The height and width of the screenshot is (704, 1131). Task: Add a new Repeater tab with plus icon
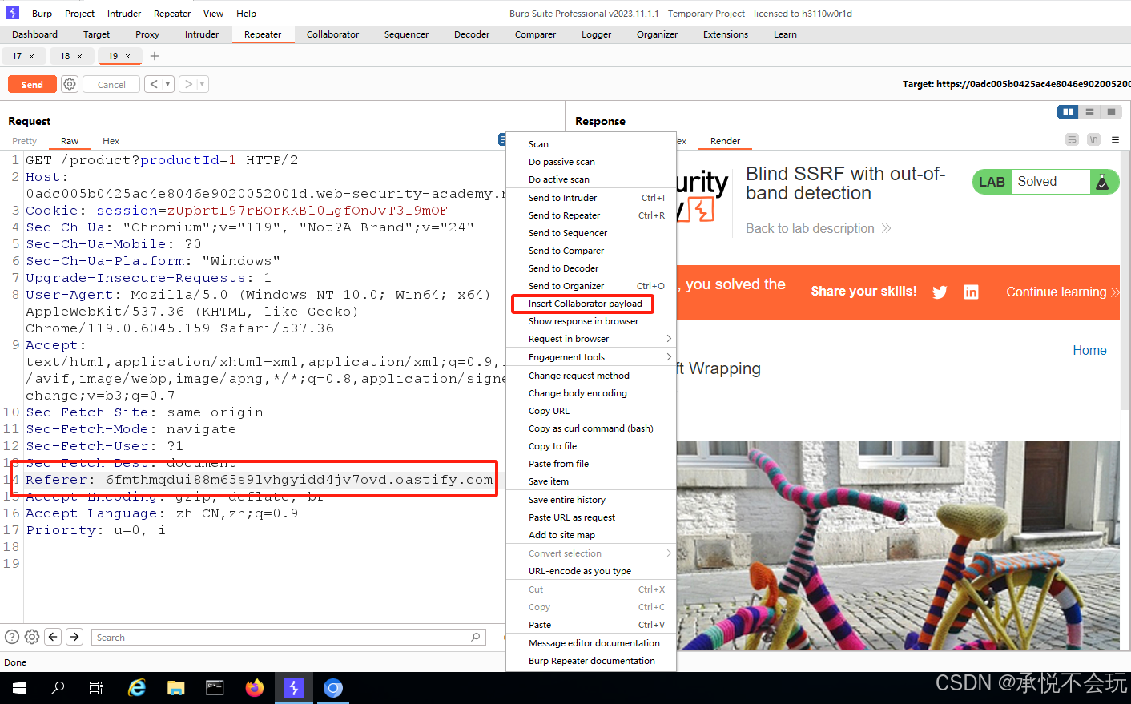[155, 56]
